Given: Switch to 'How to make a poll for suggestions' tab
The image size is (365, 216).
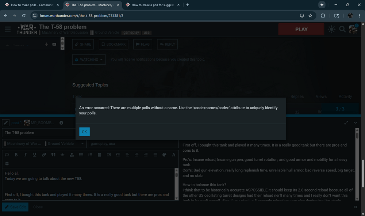Looking at the screenshot, I should click(152, 5).
